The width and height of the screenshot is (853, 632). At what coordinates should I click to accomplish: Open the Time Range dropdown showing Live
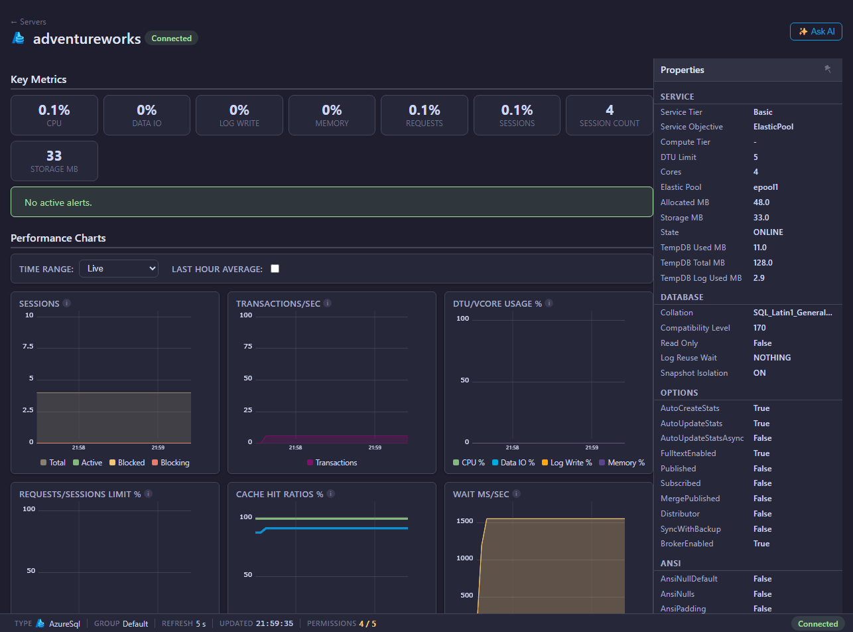(x=119, y=268)
